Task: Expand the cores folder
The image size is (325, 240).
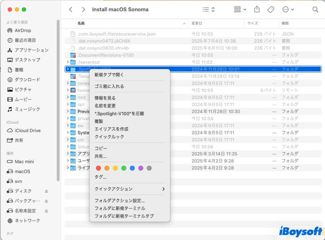Action: pos(68,83)
